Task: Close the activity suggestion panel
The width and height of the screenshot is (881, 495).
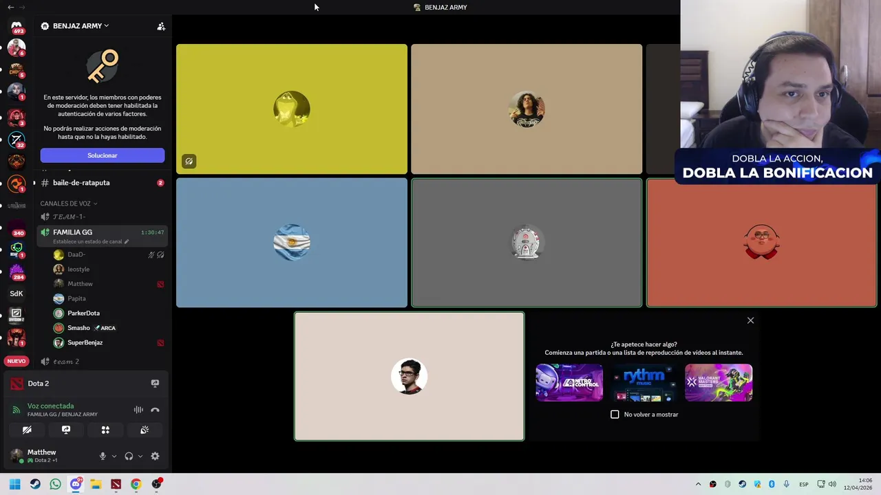Action: coord(751,320)
